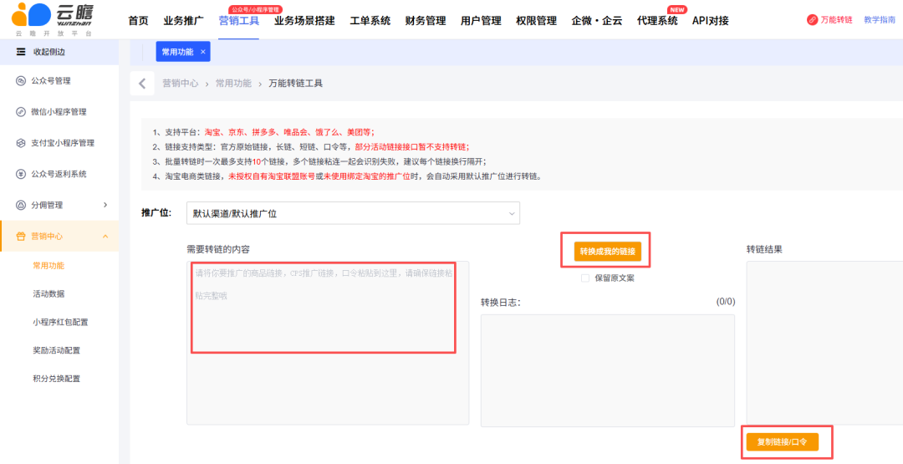Image resolution: width=903 pixels, height=464 pixels.
Task: Open the 业务推广 menu
Action: click(184, 21)
